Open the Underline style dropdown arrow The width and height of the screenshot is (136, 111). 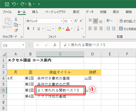43,29
